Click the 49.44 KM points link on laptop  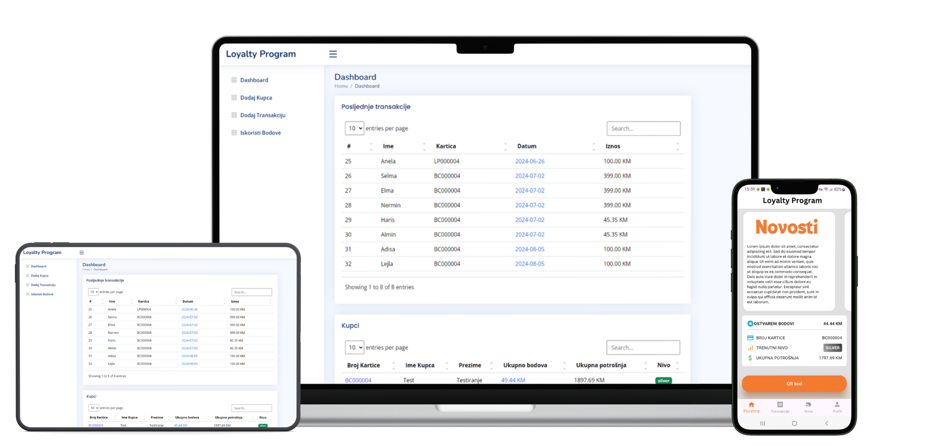tap(513, 380)
